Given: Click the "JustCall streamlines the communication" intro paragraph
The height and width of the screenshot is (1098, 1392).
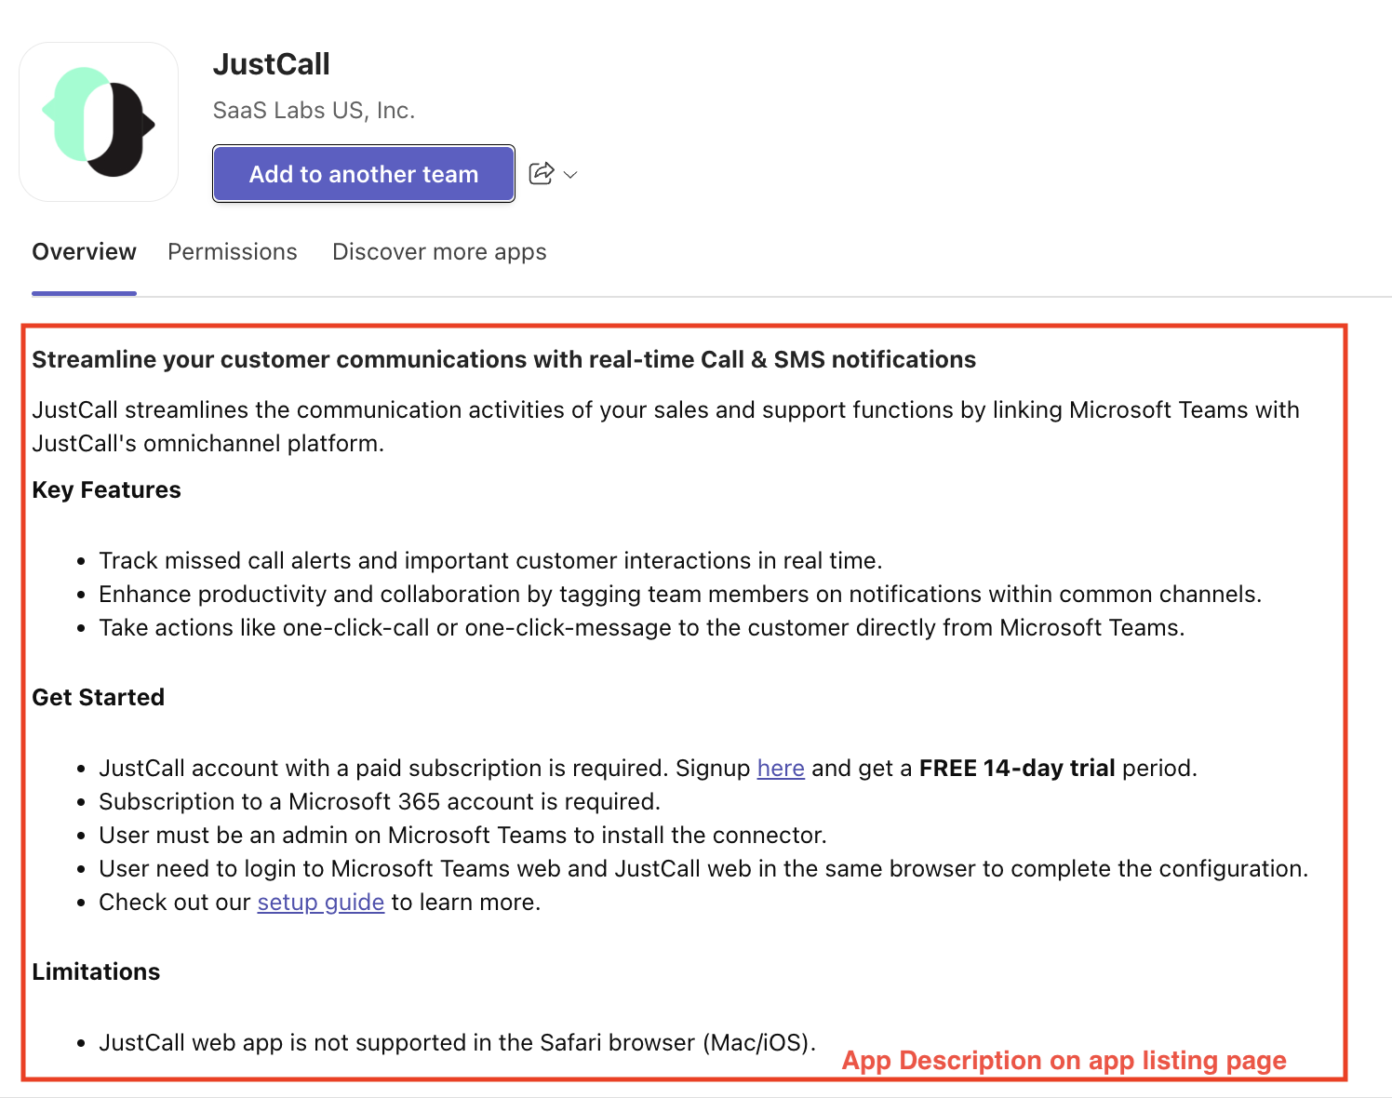Looking at the screenshot, I should [665, 427].
